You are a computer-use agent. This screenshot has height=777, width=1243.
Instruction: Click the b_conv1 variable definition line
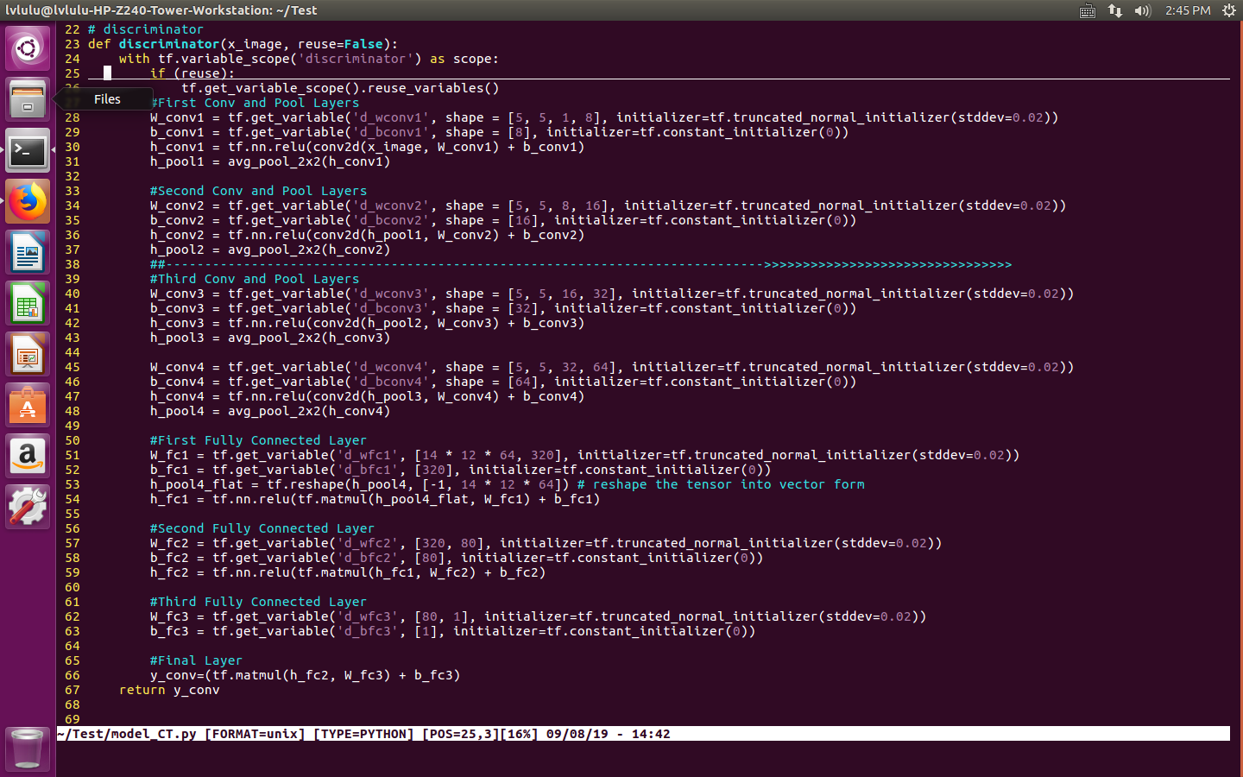pyautogui.click(x=499, y=132)
